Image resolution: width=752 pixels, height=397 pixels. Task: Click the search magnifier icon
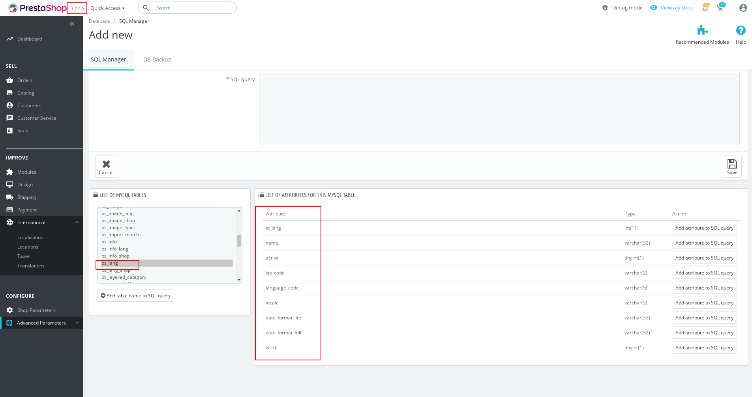[146, 8]
